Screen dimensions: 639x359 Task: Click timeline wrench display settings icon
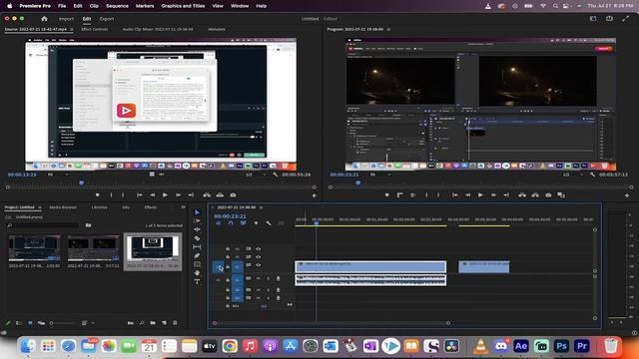tap(269, 223)
